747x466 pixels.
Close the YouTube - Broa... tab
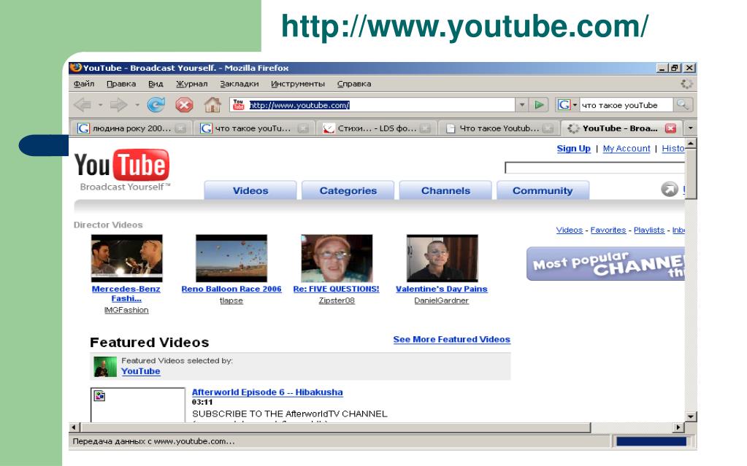[x=671, y=128]
